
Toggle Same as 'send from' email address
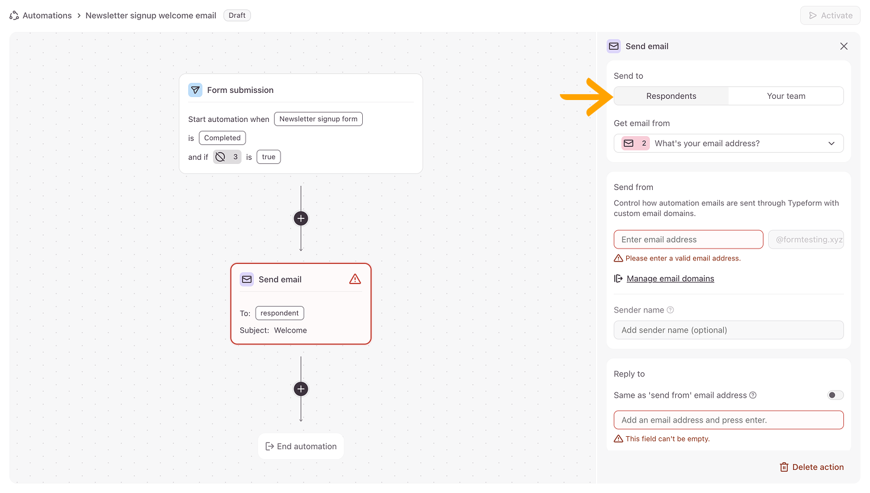[835, 395]
